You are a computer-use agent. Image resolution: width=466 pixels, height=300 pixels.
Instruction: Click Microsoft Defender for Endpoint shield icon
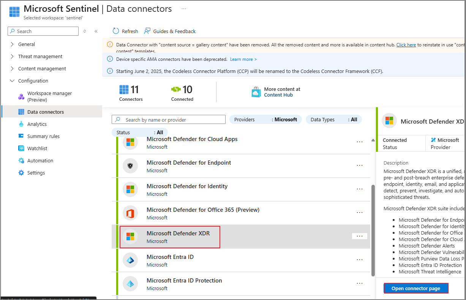130,166
